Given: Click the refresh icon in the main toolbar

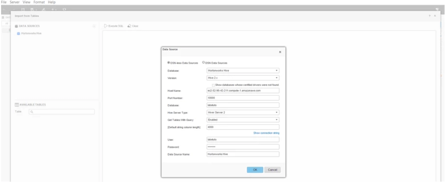Looking at the screenshot, I should 64,9.
